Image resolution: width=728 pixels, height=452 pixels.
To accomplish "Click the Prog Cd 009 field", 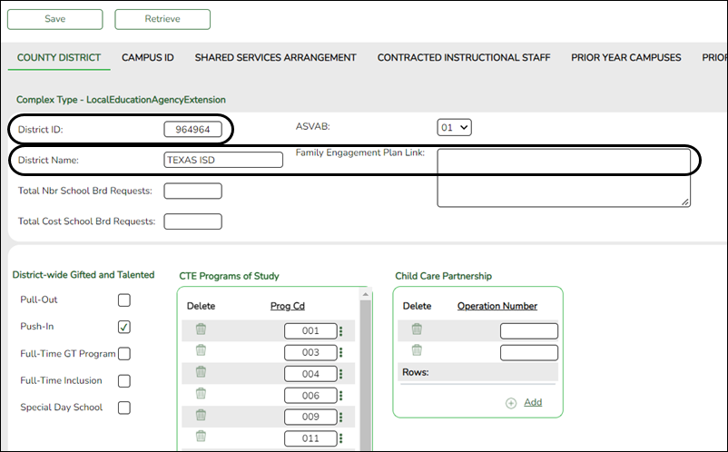I will [310, 417].
